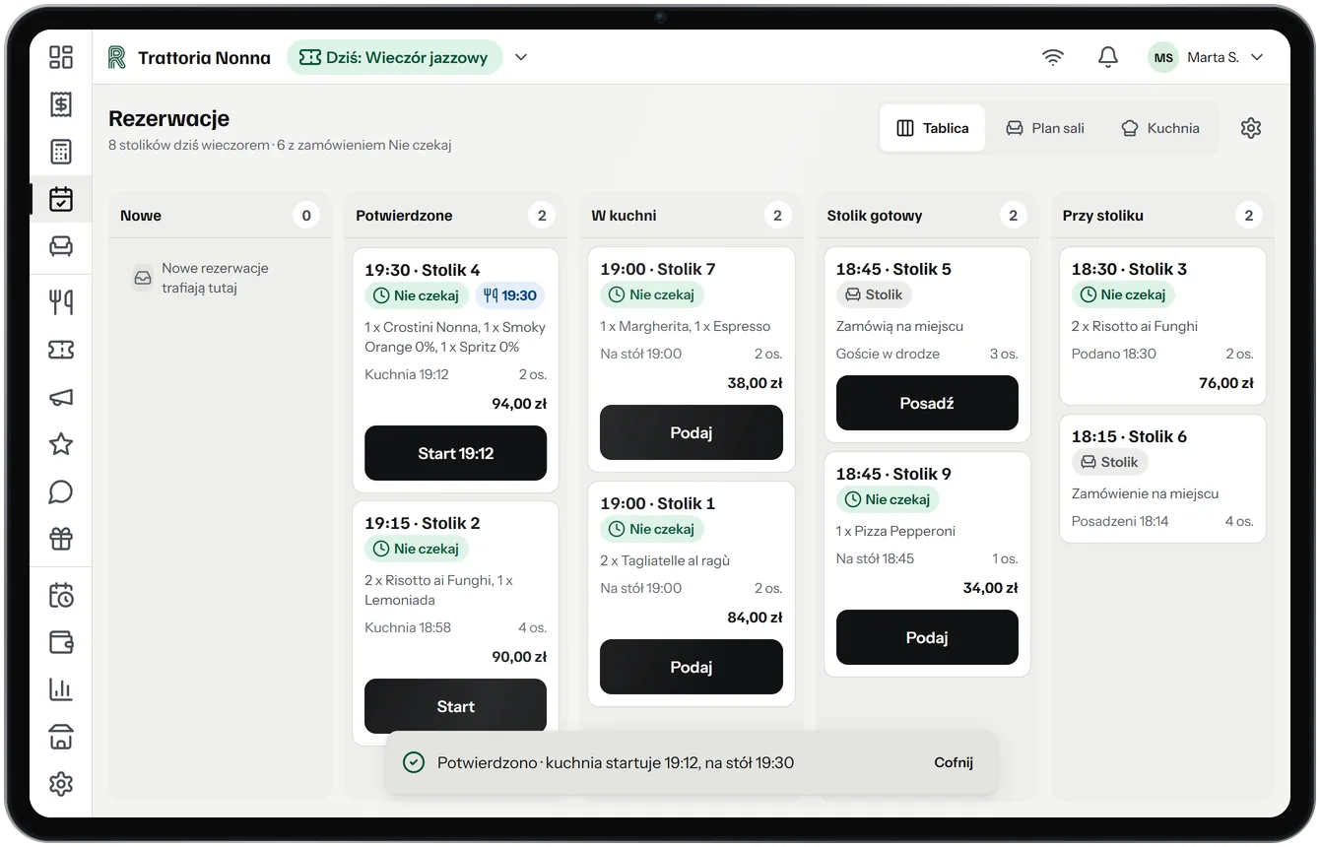Open the receipt with dollar sign sidebar icon
Screen dimensions: 1320x847
[61, 104]
